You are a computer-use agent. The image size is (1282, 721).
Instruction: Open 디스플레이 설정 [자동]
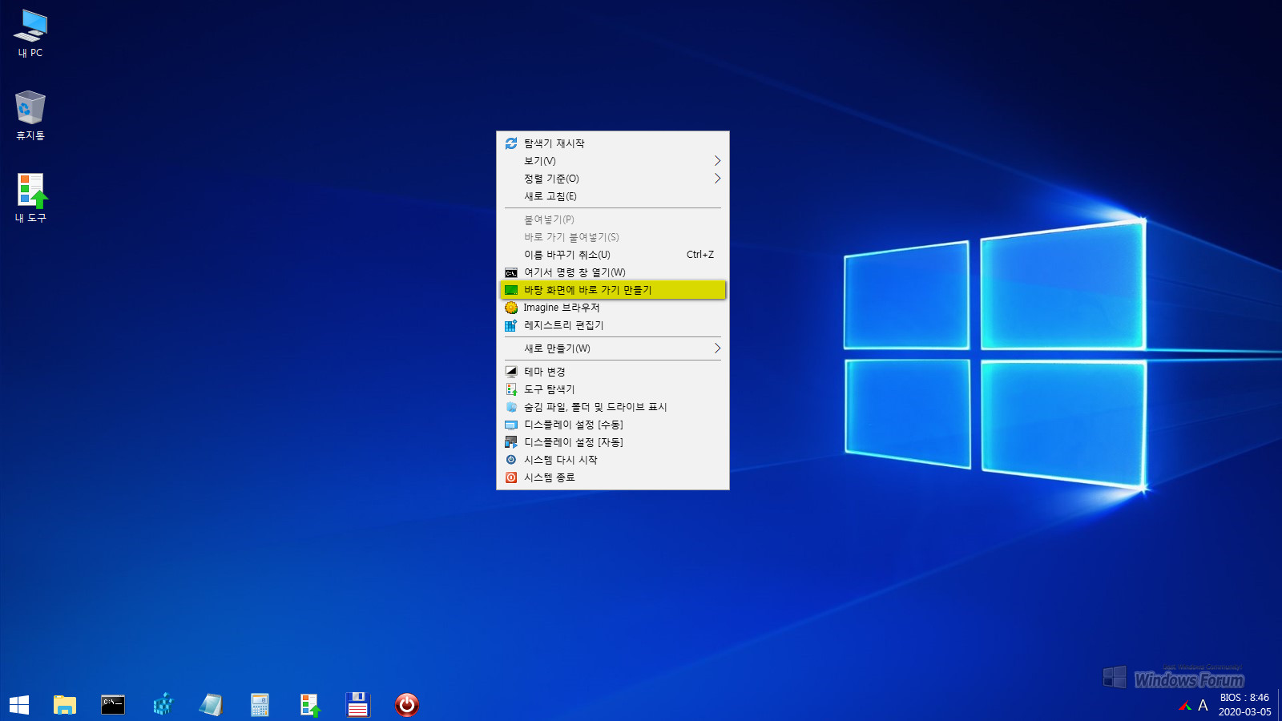pos(613,442)
